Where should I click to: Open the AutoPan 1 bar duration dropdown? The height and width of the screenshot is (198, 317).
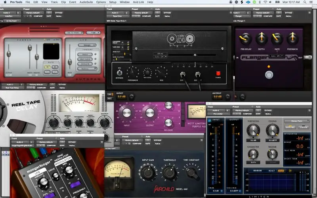click(93, 32)
